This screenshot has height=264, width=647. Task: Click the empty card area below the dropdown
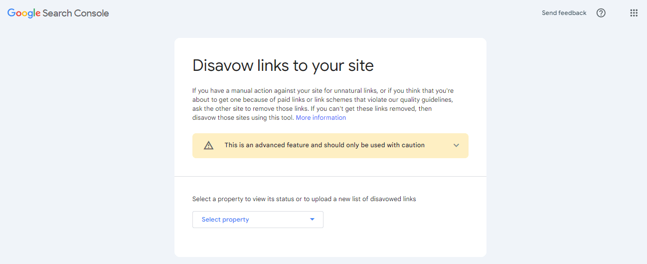330,243
